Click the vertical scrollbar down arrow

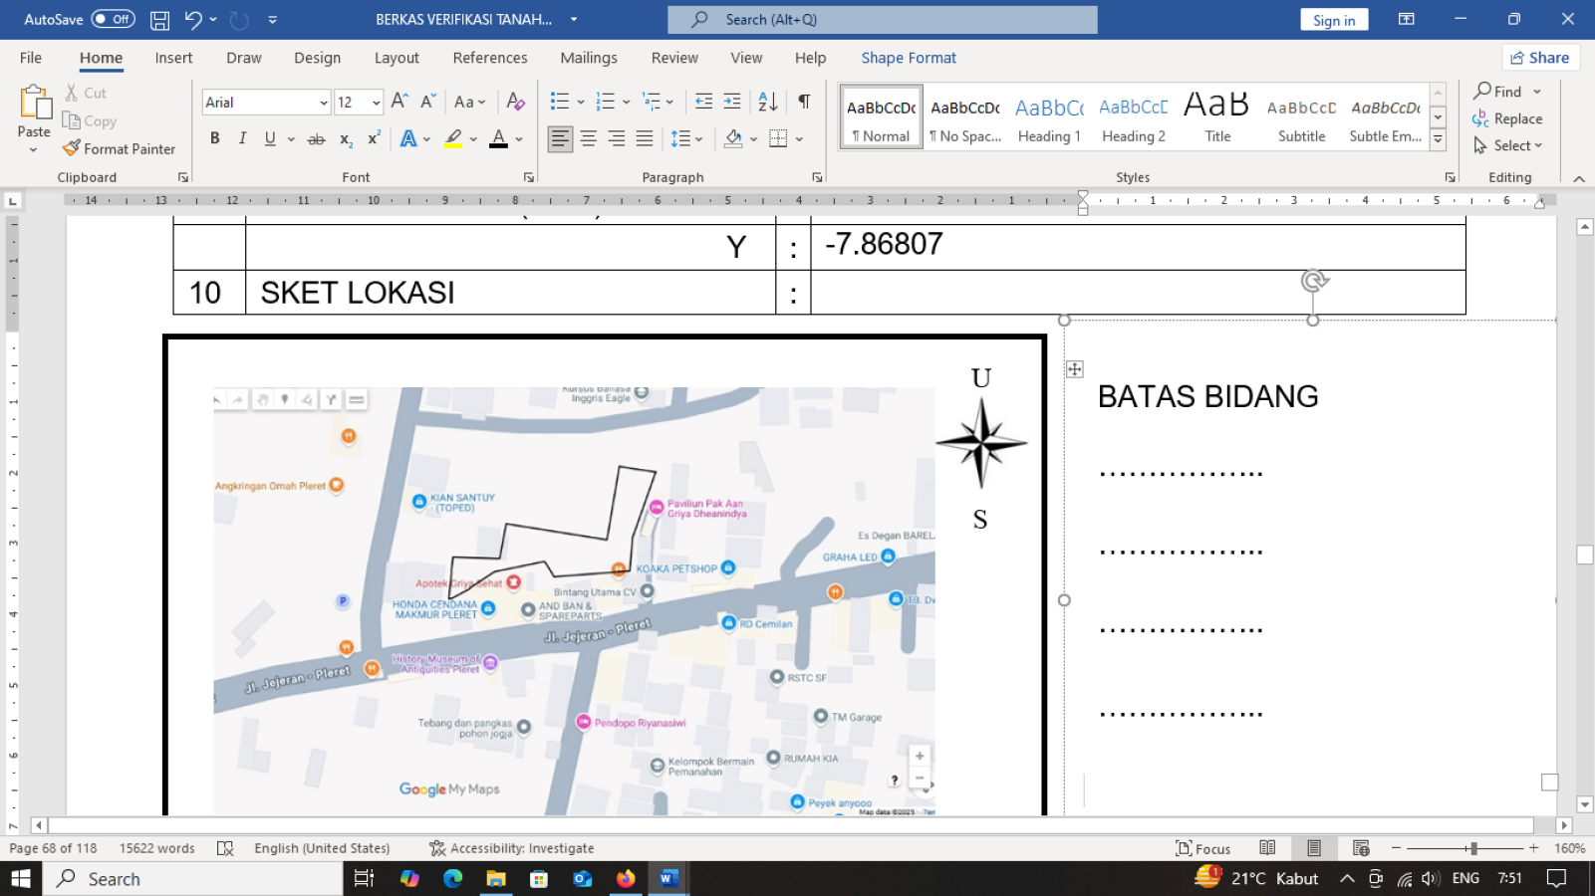point(1585,804)
